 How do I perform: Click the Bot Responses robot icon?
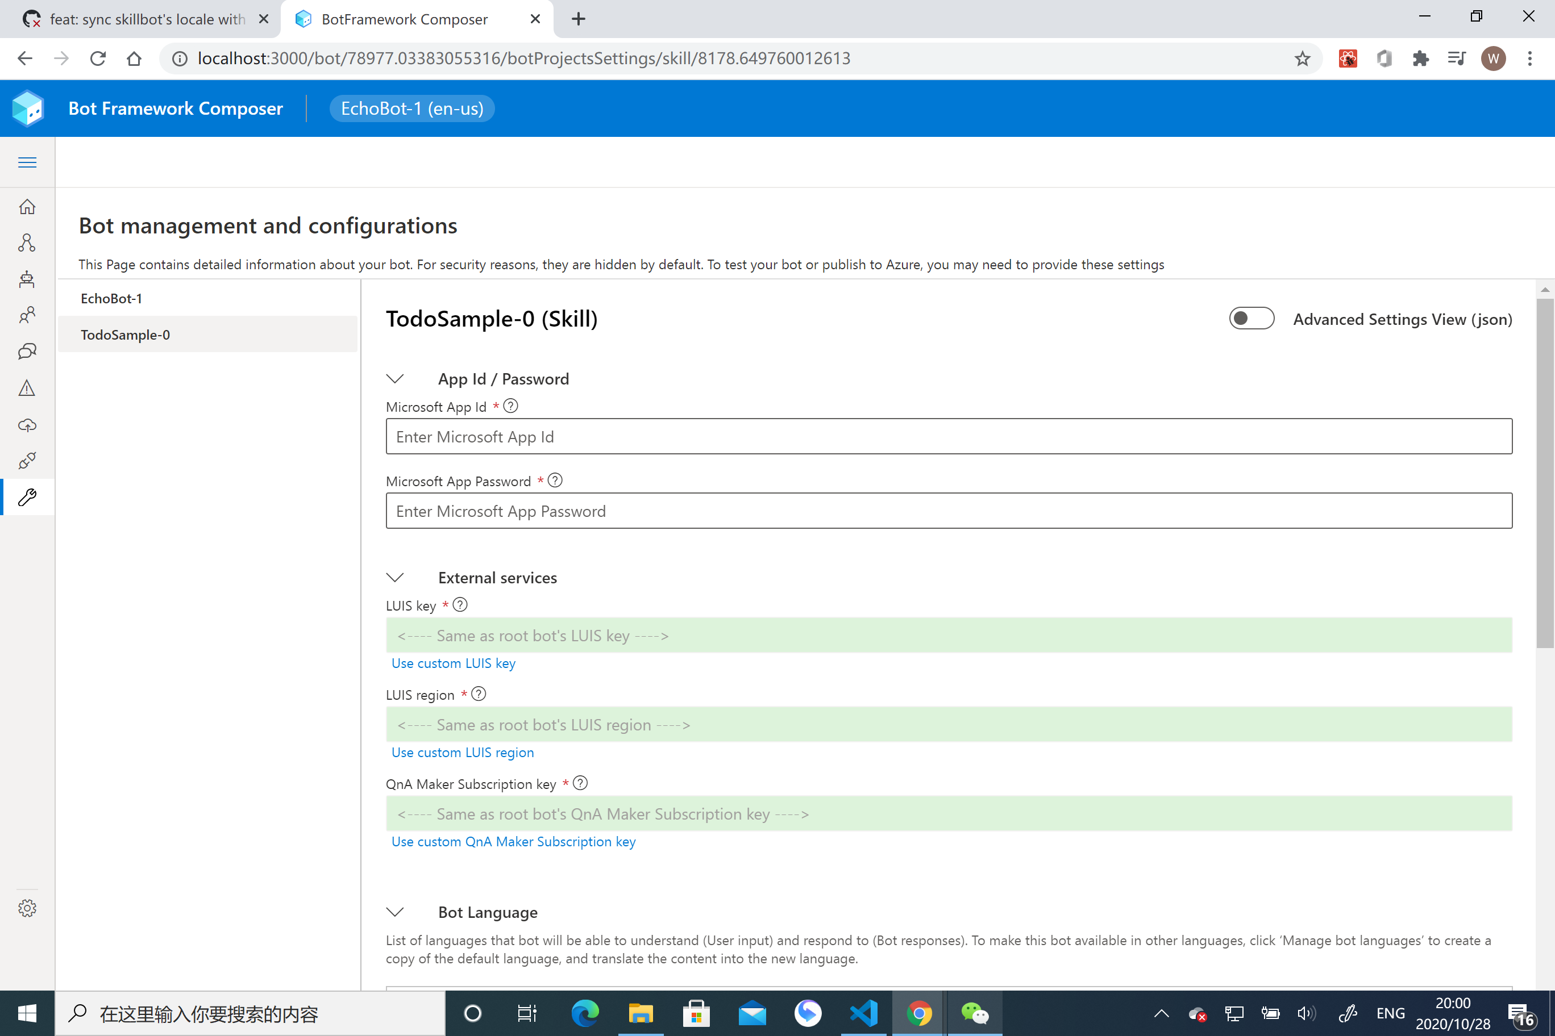coord(27,279)
